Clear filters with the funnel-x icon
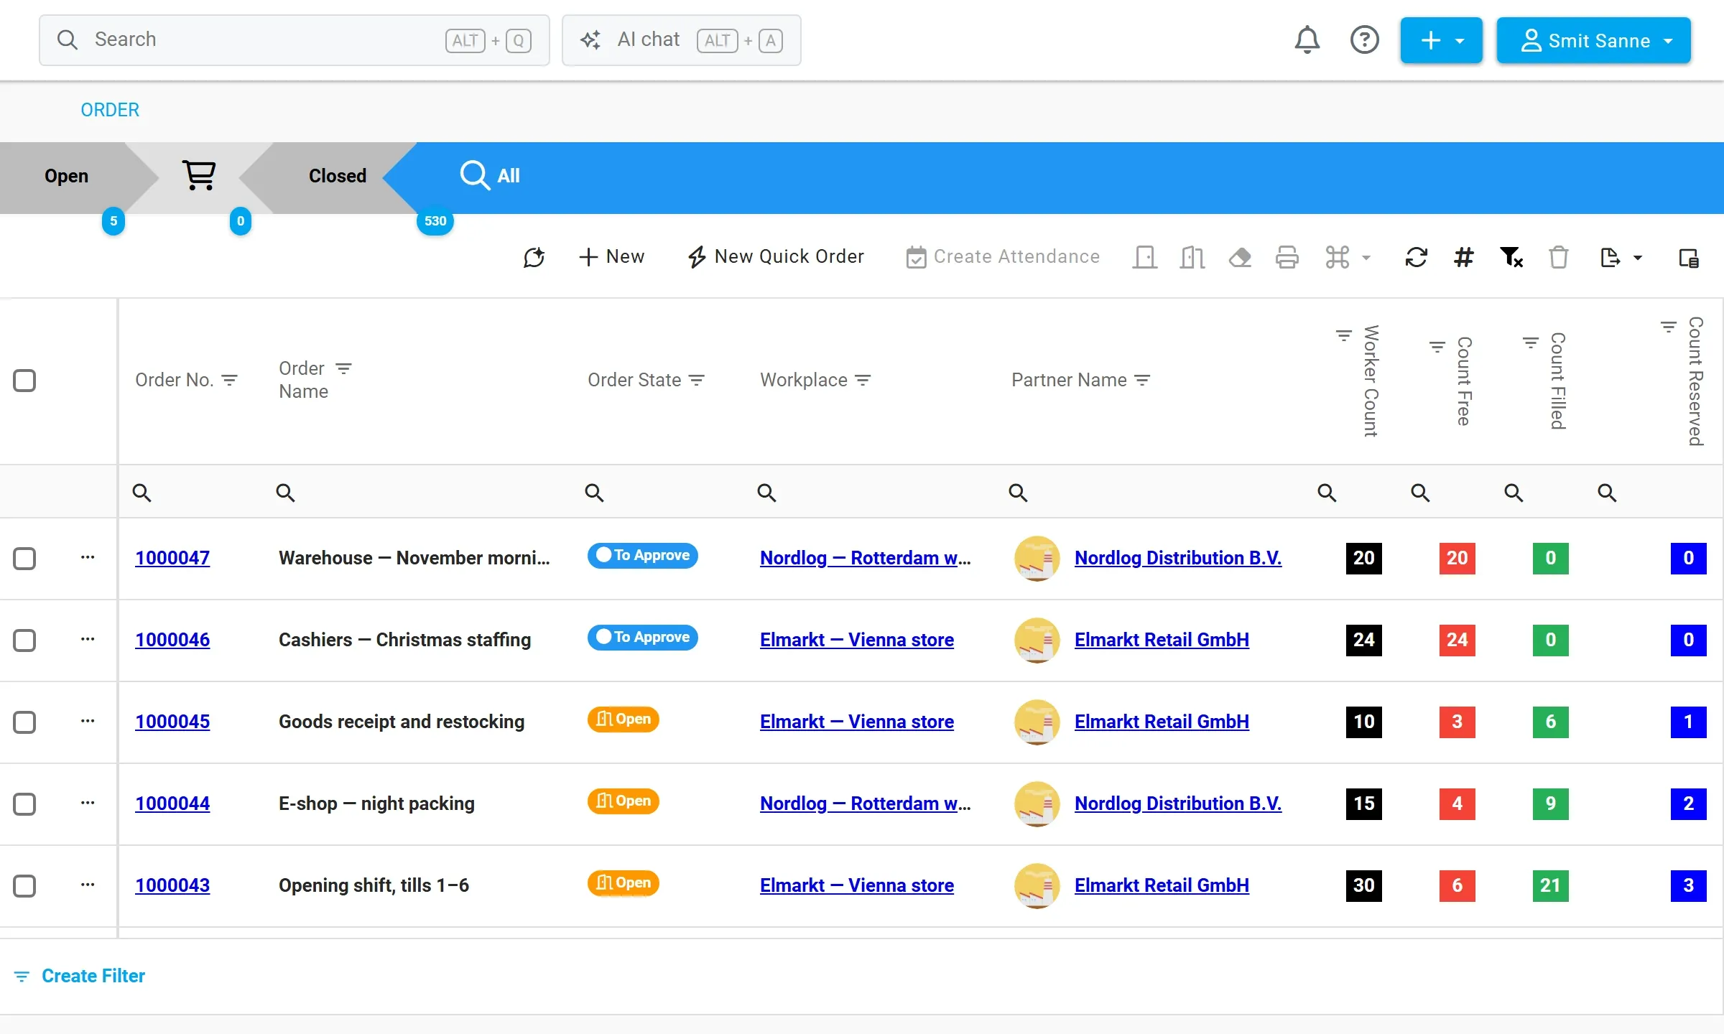This screenshot has width=1724, height=1034. click(x=1511, y=257)
